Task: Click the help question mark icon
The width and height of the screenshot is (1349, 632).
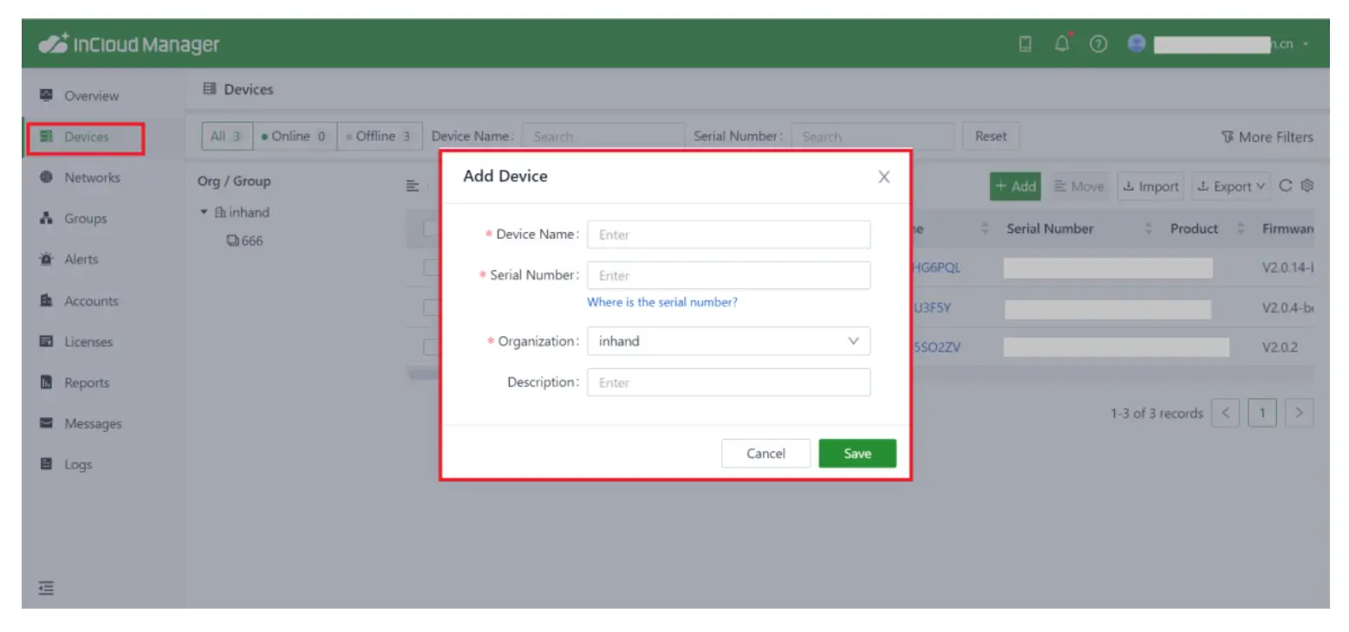Action: [x=1098, y=42]
